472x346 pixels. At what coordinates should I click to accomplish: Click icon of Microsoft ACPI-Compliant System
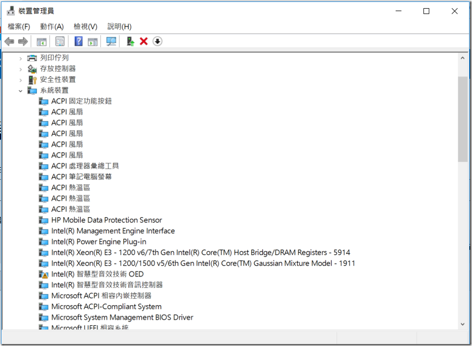click(x=43, y=307)
